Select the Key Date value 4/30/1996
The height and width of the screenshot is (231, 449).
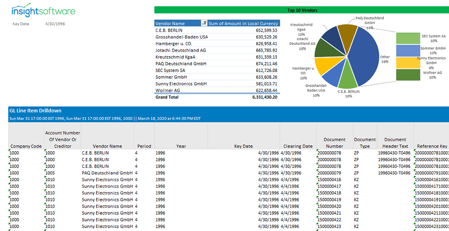pos(55,24)
